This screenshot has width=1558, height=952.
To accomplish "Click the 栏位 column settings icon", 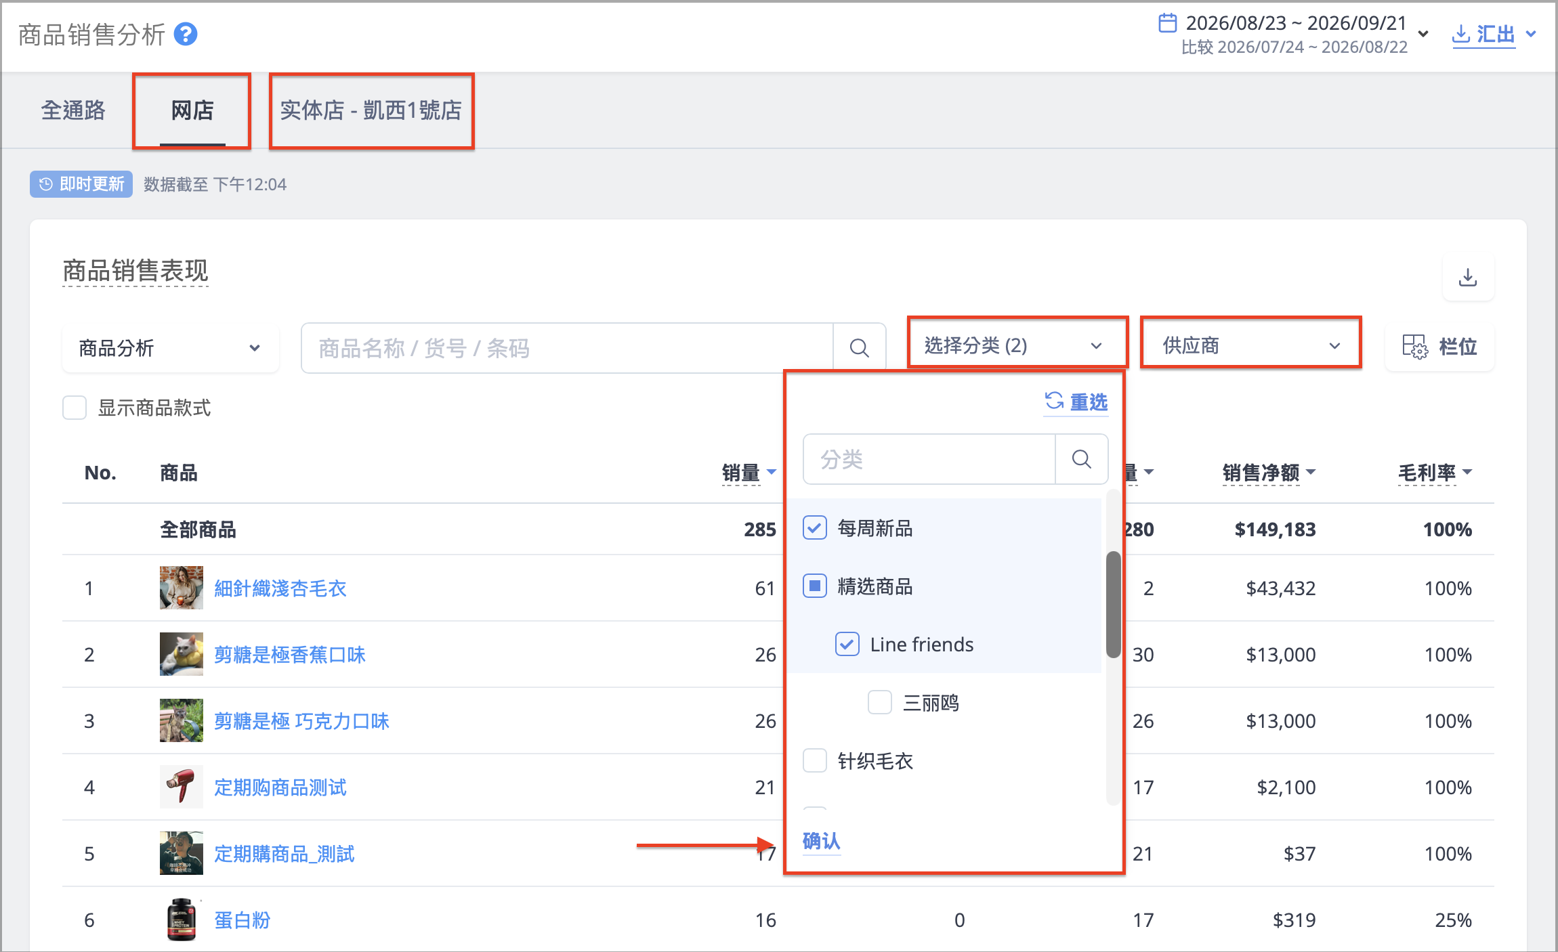I will pos(1414,347).
